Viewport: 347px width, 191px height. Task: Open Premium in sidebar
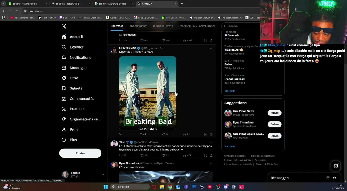coord(73,109)
